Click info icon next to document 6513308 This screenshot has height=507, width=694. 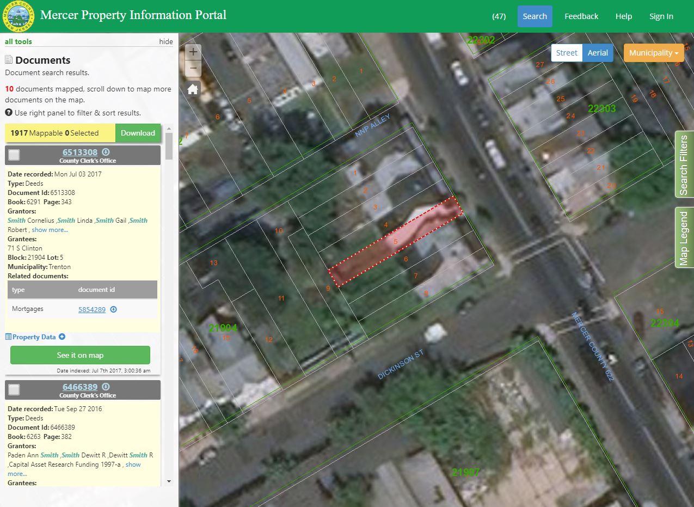(x=106, y=152)
